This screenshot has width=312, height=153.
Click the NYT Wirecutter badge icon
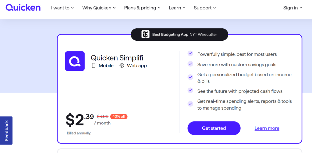(145, 34)
